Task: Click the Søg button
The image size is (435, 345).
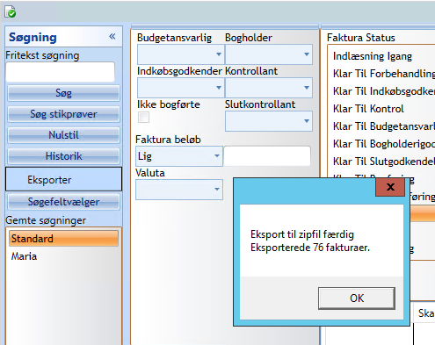Action: pyautogui.click(x=63, y=93)
